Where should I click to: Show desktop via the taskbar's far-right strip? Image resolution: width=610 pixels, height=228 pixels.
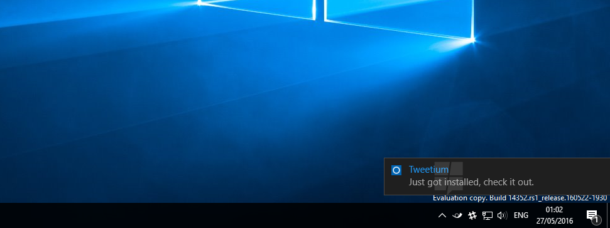tap(608, 215)
